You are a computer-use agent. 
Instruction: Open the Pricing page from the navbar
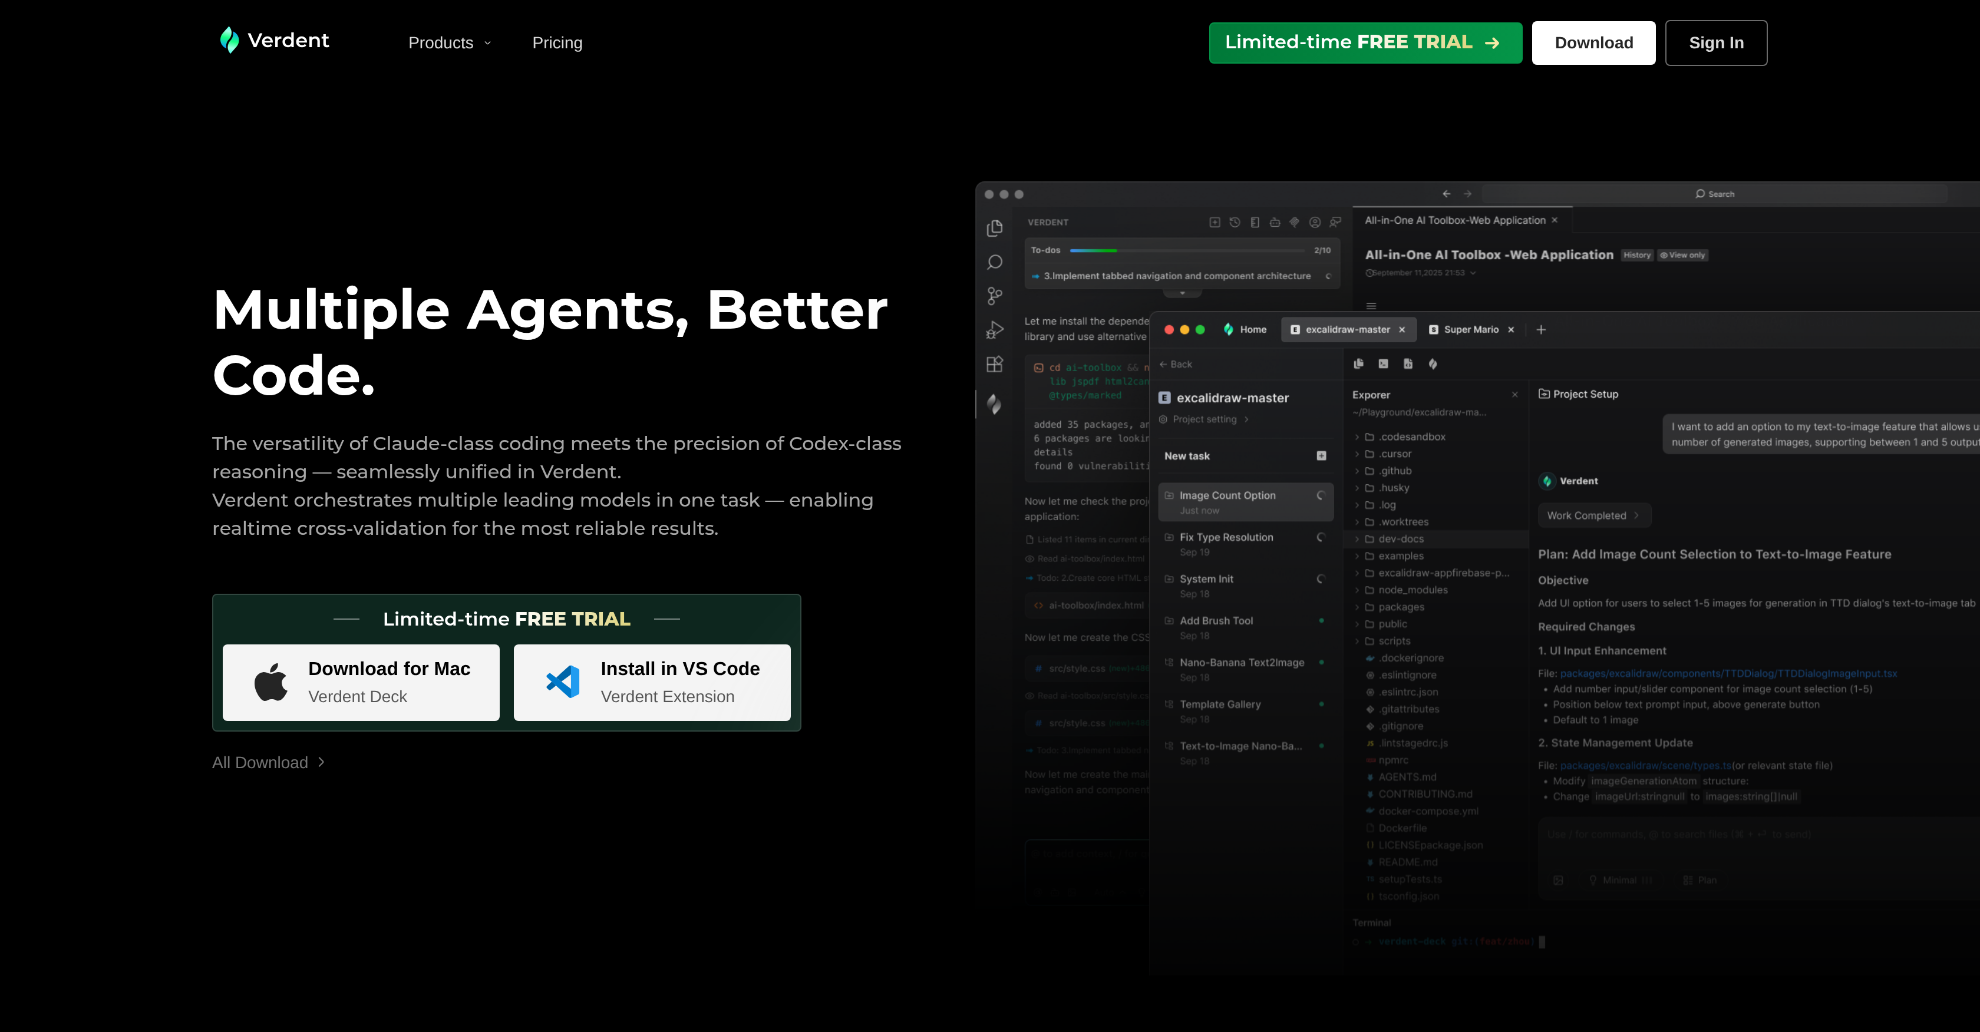(x=556, y=43)
